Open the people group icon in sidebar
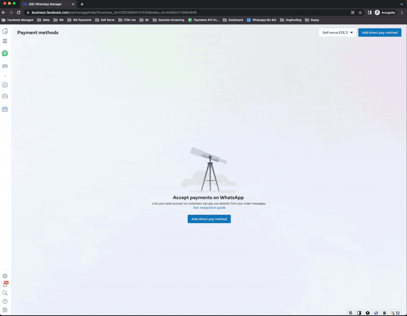Image resolution: width=407 pixels, height=316 pixels. pos(5,66)
